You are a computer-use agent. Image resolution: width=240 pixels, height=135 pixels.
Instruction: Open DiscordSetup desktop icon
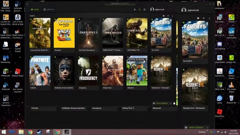(x=219, y=46)
